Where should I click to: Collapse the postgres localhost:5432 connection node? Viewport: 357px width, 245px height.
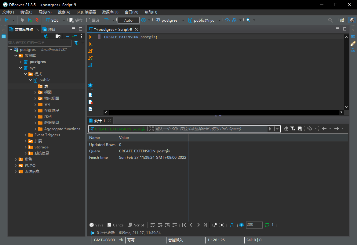coord(11,50)
